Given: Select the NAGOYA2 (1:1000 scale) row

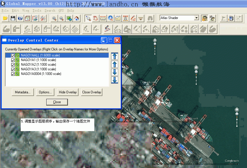Looking at the screenshot, I should click(x=57, y=65).
